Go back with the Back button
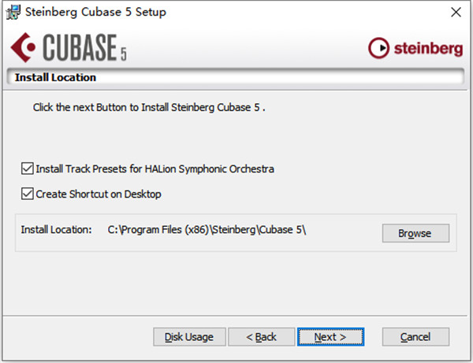Image resolution: width=473 pixels, height=363 pixels. point(262,337)
